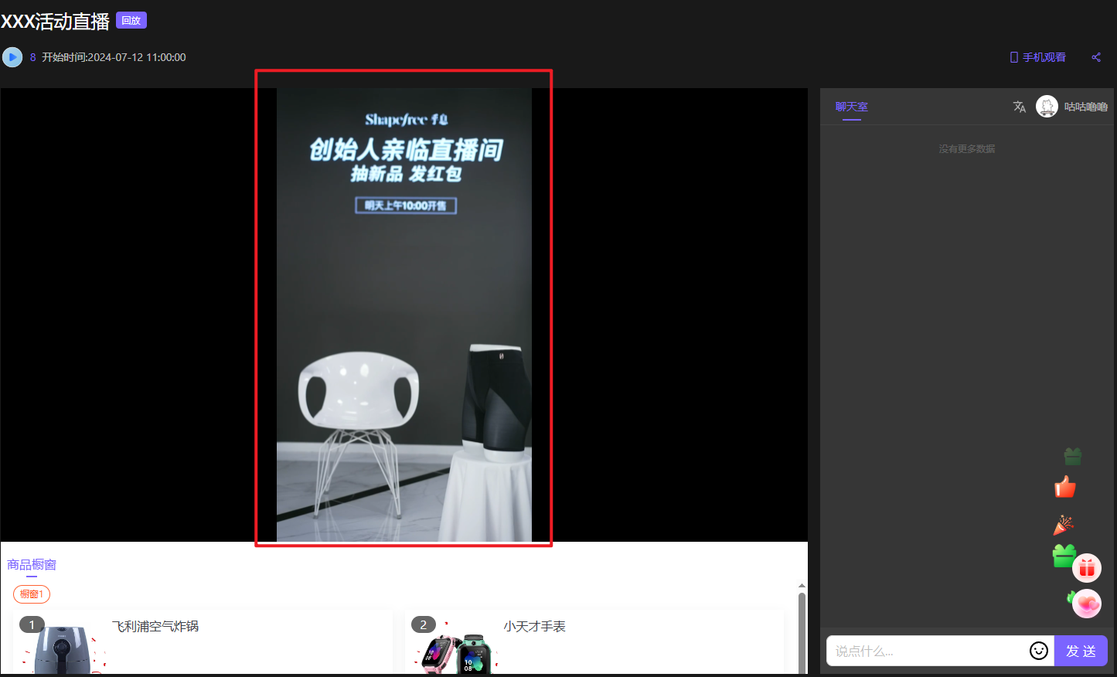The width and height of the screenshot is (1117, 677).
Task: Click the 回放 replay badge
Action: point(131,21)
